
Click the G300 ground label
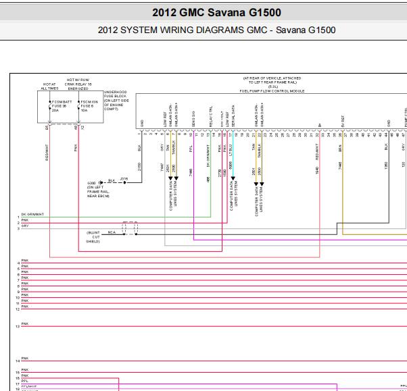[x=91, y=183]
